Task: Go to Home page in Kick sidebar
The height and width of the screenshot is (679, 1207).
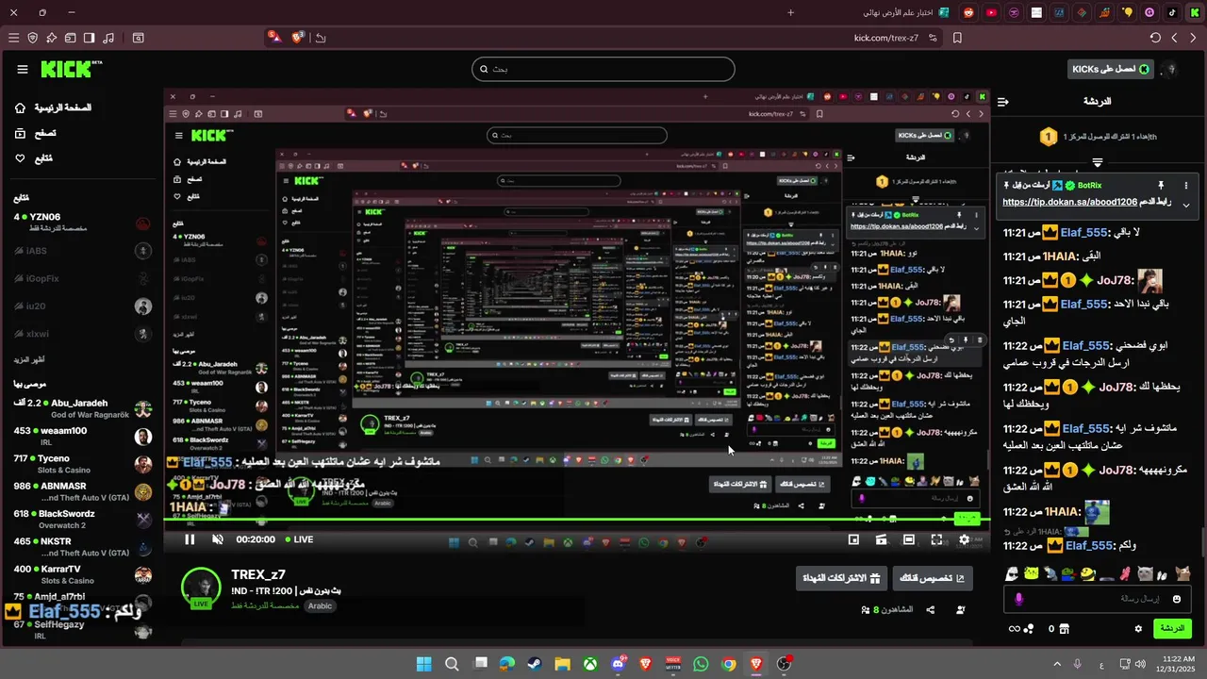Action: click(53, 108)
